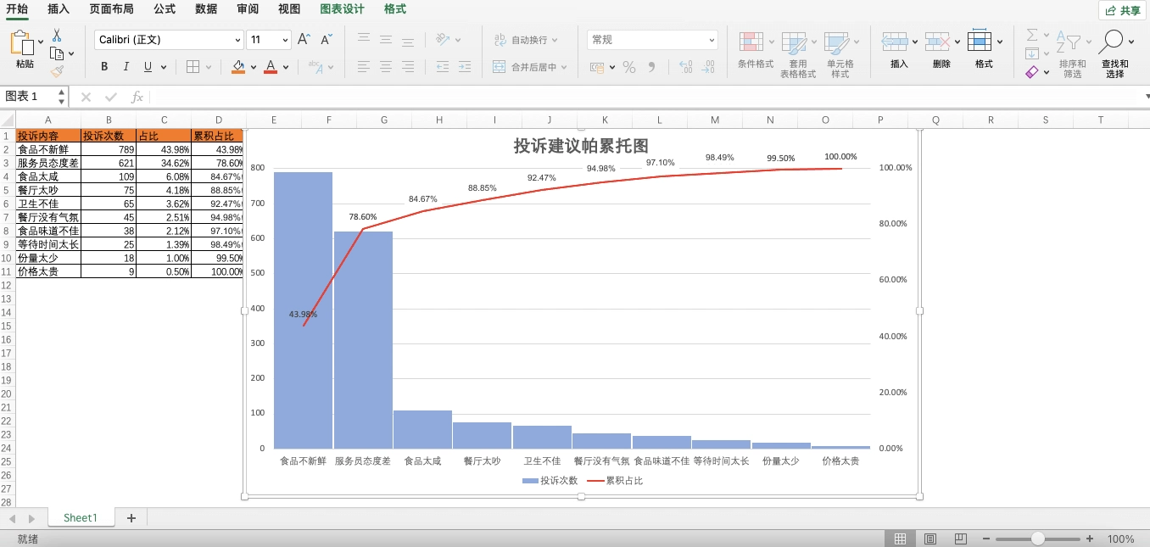
Task: Click the Clear eraser icon
Action: tap(1032, 73)
